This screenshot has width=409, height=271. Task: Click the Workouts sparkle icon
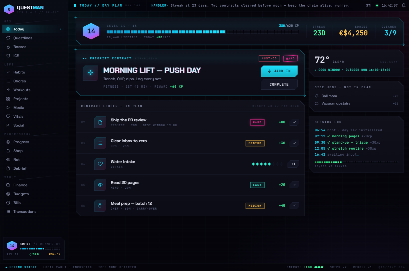pyautogui.click(x=8, y=90)
